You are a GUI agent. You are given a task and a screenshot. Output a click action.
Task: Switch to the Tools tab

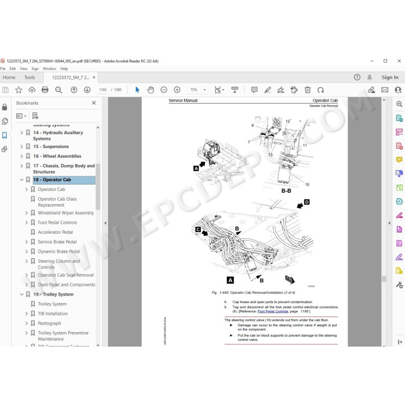30,78
